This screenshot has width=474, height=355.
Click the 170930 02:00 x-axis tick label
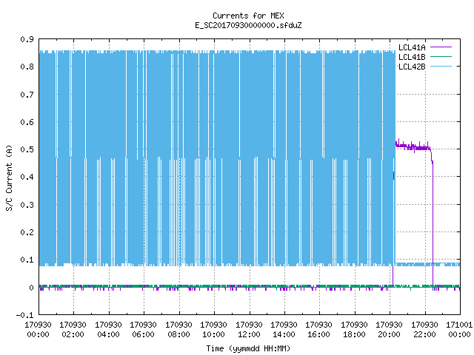click(x=73, y=330)
